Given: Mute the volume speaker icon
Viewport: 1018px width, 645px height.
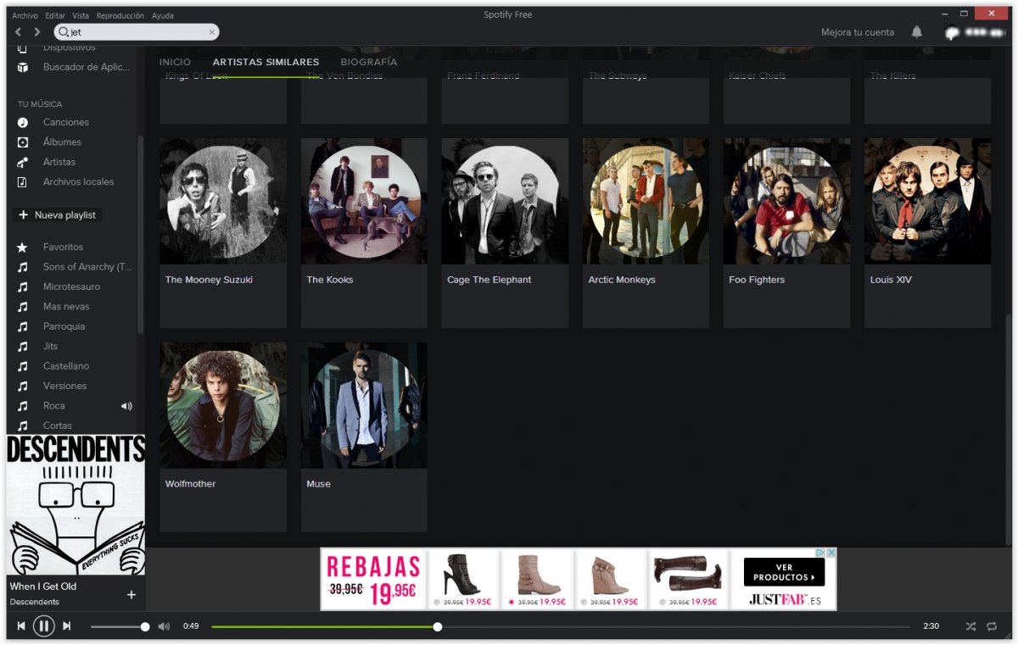Looking at the screenshot, I should [x=164, y=626].
